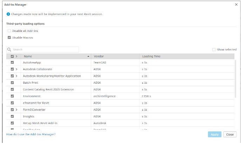The height and width of the screenshot is (144, 242).
Task: Select the Batch Print name
Action: pyautogui.click(x=31, y=83)
